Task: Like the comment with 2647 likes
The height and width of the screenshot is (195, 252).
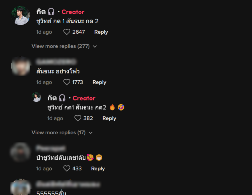Action: click(x=67, y=32)
